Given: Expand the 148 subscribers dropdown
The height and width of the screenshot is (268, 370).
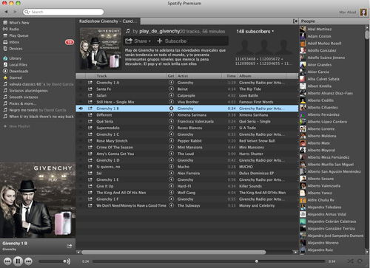Looking at the screenshot, I should (255, 32).
